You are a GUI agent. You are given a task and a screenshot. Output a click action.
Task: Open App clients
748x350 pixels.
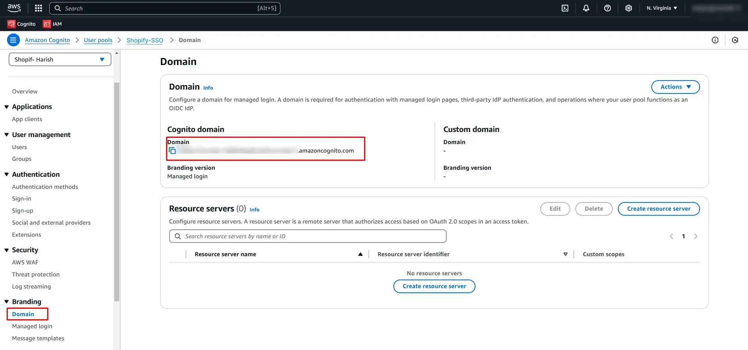pos(27,119)
